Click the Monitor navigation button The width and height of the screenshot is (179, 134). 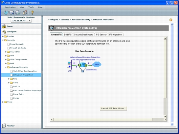coord(21,126)
